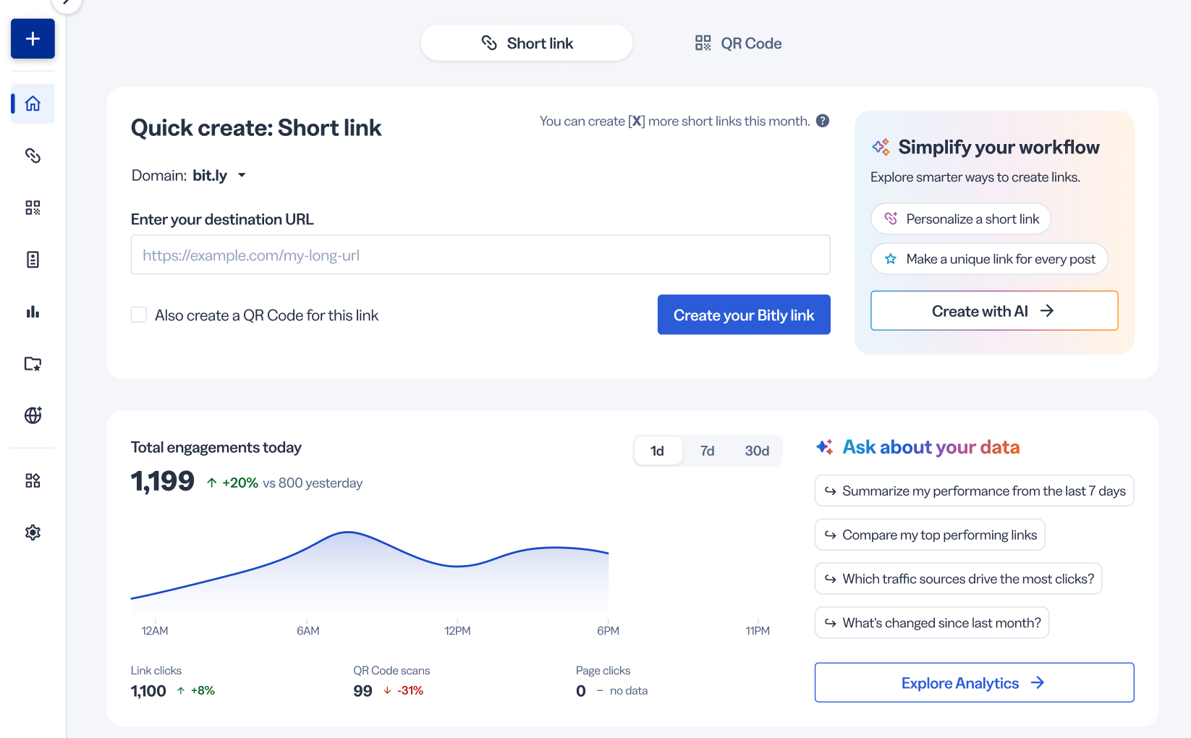The image size is (1191, 738).
Task: Click the 'Ask about your data' heading
Action: (931, 447)
